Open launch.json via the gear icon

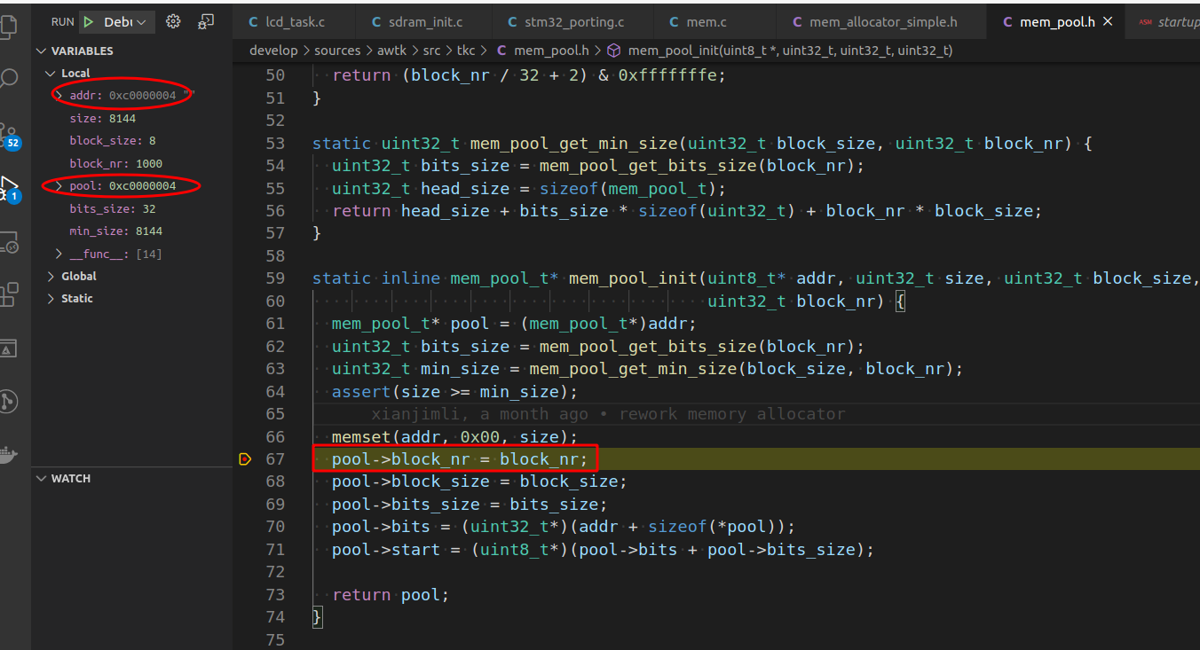pos(173,21)
